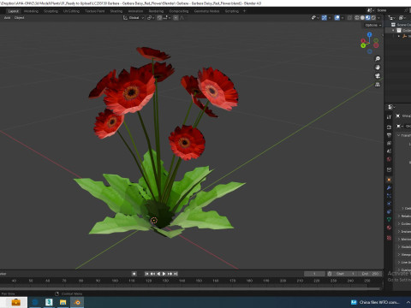Viewport: 411px width, 308px height.
Task: Switch to solid viewport shading
Action: point(362,18)
